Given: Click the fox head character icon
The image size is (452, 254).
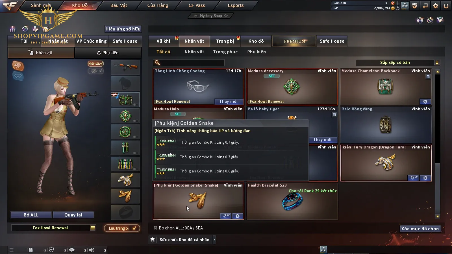Looking at the screenshot, I should tap(18, 66).
